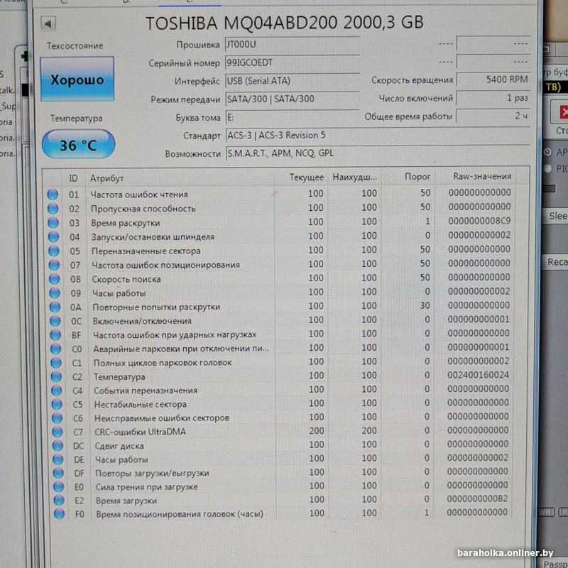Click raw value 0000000000B2 of Время загрузки
The image size is (568, 568).
pyautogui.click(x=477, y=498)
